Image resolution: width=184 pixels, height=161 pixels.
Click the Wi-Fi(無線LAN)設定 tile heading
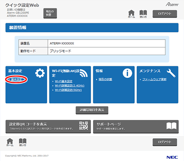pos(66,73)
